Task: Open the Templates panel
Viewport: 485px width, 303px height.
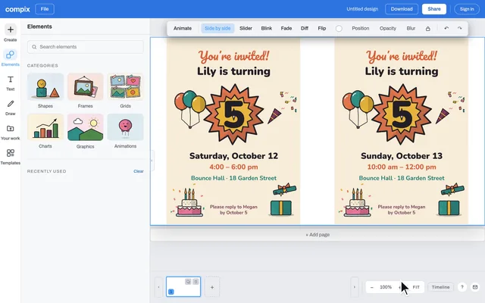Action: pos(10,157)
